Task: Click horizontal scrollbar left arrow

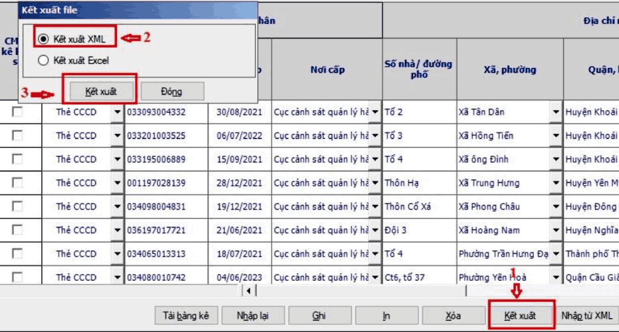Action: tap(249, 291)
